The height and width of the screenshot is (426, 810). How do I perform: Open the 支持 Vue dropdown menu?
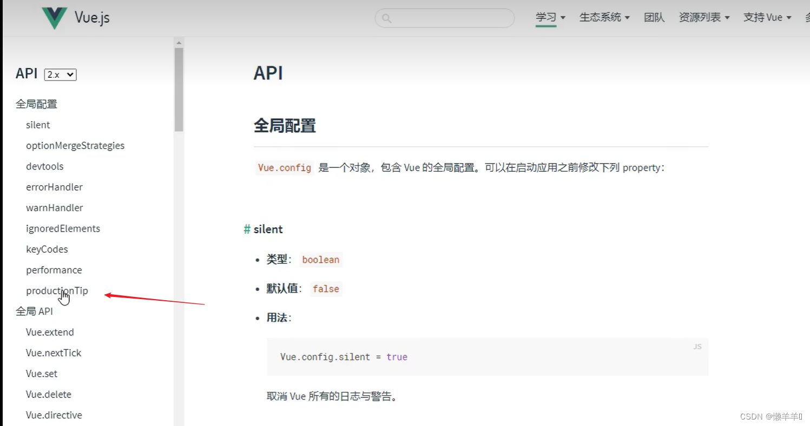[767, 17]
